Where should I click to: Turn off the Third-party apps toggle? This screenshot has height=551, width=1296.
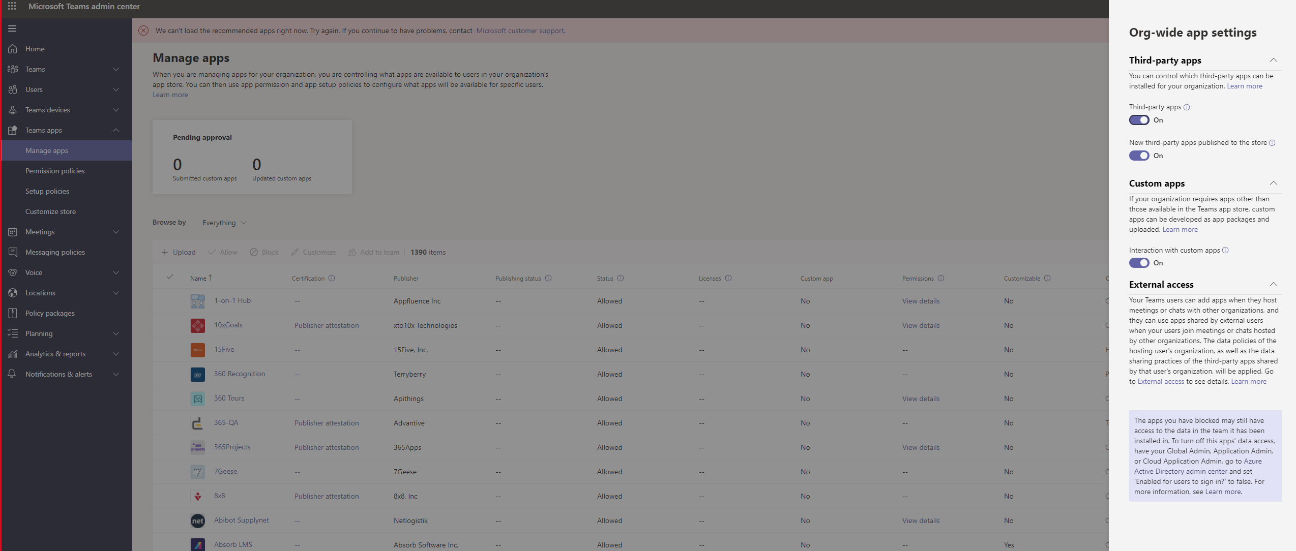tap(1139, 120)
